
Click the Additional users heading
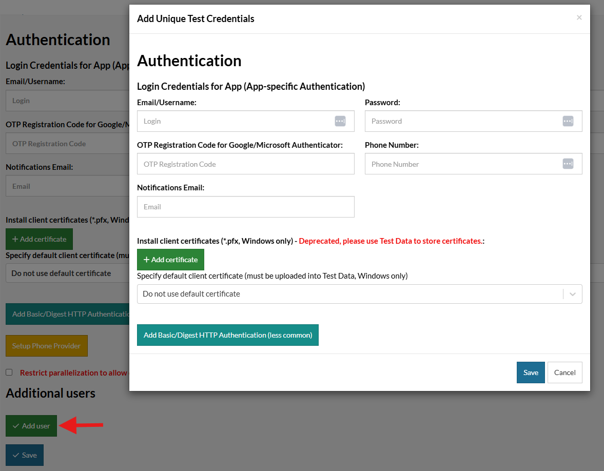click(x=50, y=393)
